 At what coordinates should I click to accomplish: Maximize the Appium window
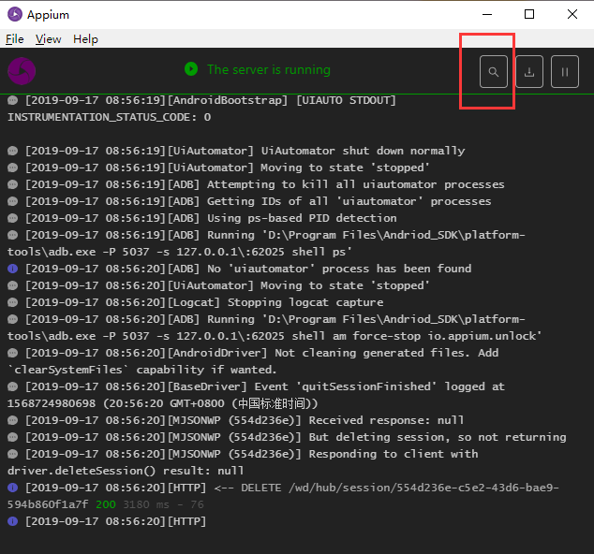click(529, 14)
